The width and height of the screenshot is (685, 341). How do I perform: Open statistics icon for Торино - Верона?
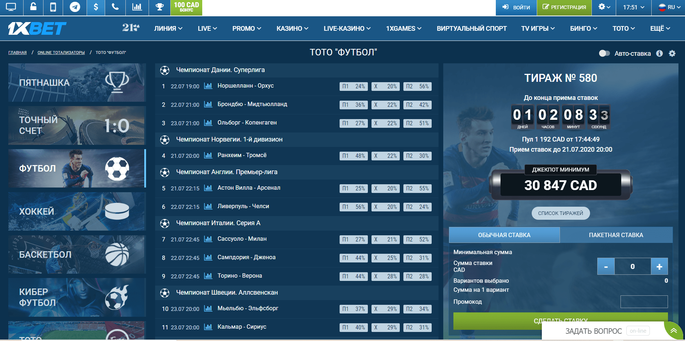pos(208,276)
